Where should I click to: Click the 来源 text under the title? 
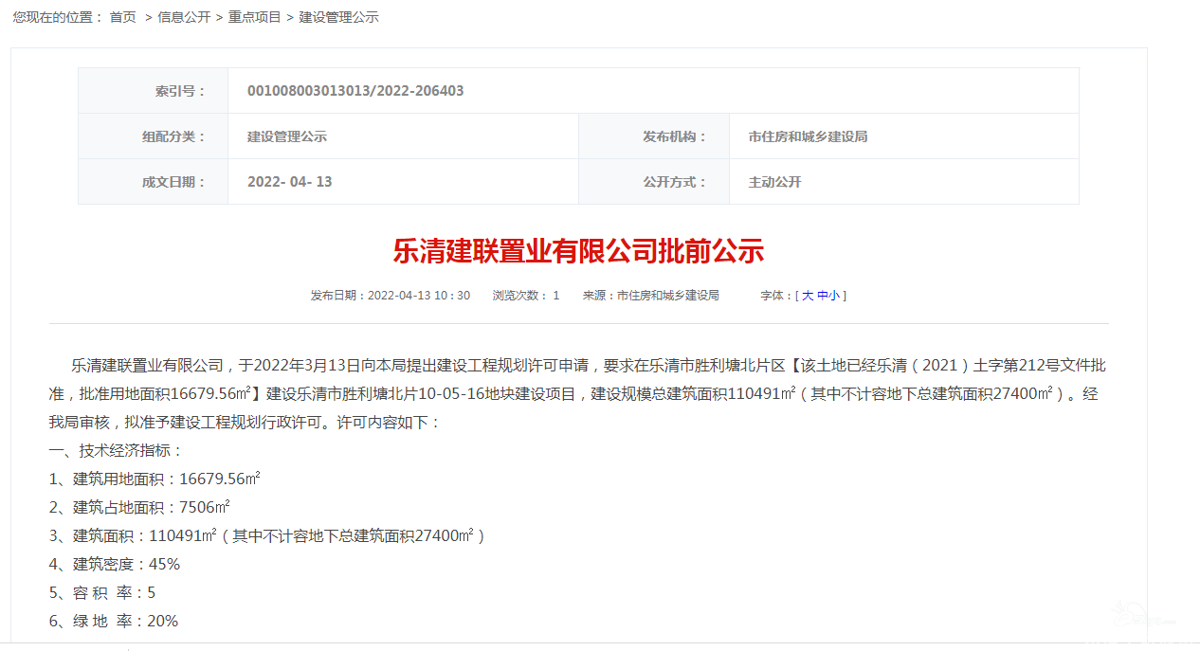pyautogui.click(x=650, y=296)
